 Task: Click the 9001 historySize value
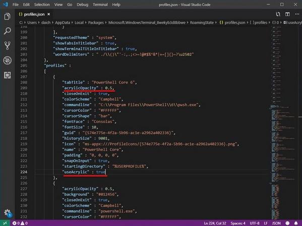coord(103,138)
